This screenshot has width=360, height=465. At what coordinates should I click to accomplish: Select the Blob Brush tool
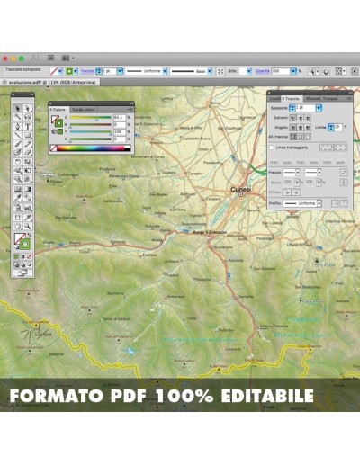[x=18, y=152]
